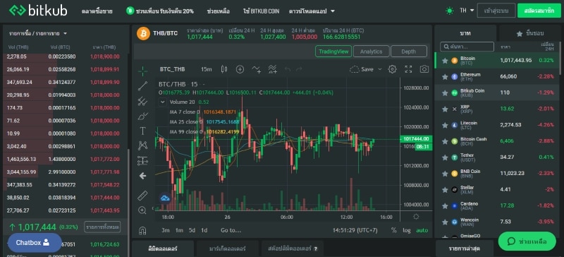Toggle the magnet mode icon
Image resolution: width=564 pixels, height=257 pixels.
coord(143,230)
